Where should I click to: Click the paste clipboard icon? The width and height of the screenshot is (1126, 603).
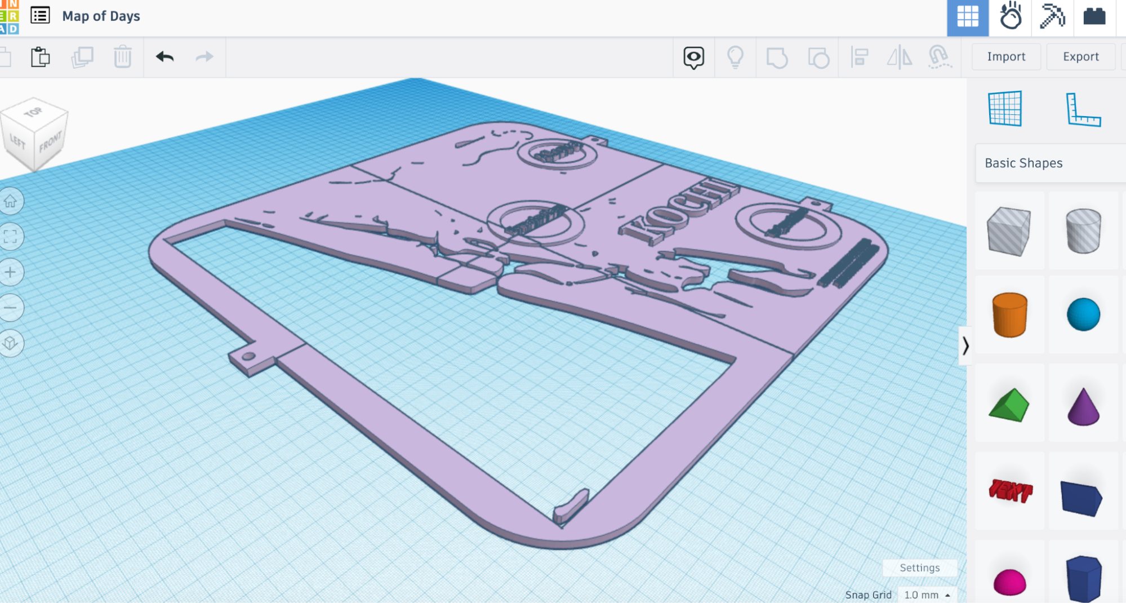(x=40, y=57)
